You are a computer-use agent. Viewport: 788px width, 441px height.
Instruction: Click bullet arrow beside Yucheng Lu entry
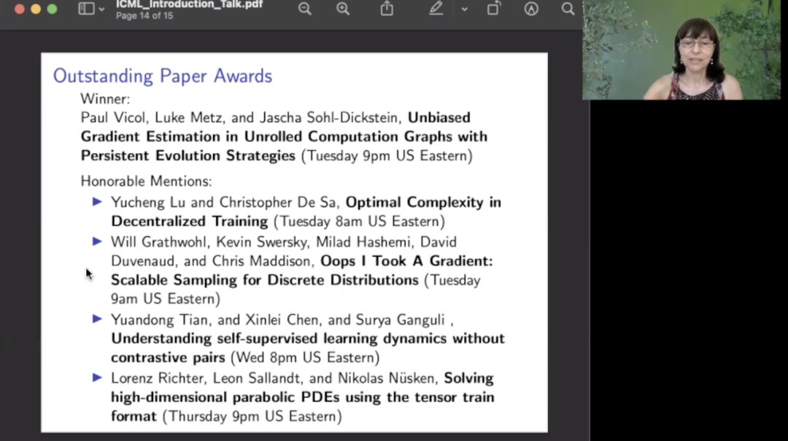(x=97, y=202)
